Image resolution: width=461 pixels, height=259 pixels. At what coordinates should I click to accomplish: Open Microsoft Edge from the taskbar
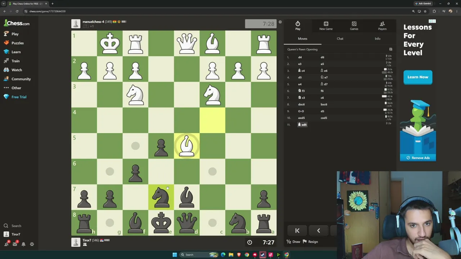click(223, 255)
